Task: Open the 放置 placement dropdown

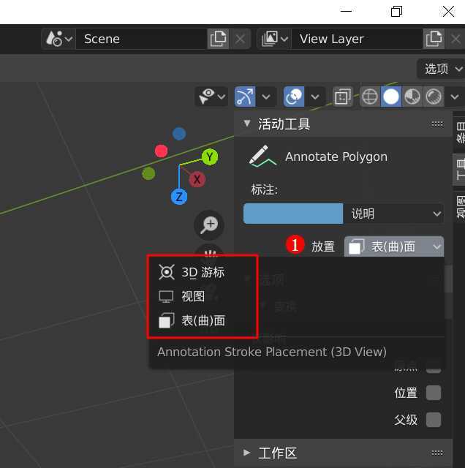Action: coord(394,247)
